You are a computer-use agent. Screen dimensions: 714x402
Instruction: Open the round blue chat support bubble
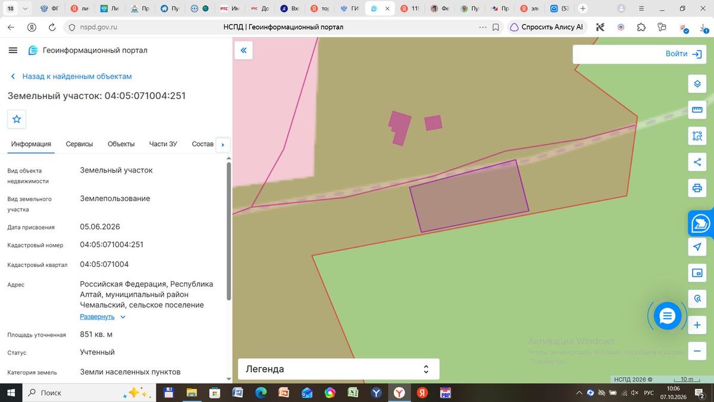coord(667,316)
